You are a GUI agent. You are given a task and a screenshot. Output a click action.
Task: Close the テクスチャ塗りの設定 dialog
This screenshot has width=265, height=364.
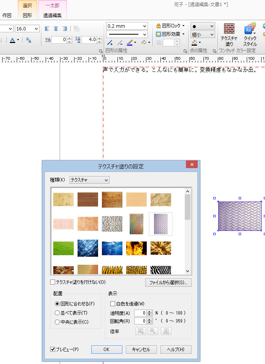pos(192,164)
